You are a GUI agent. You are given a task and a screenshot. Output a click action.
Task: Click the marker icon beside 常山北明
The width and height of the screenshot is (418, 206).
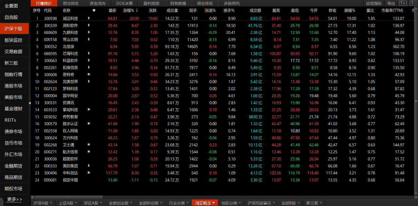pyautogui.click(x=88, y=39)
